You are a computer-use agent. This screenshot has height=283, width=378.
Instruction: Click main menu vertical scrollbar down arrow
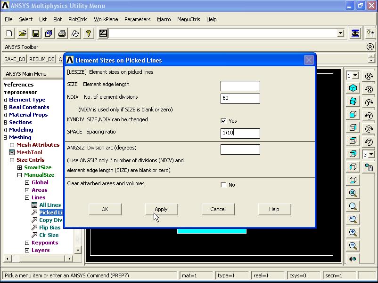coord(78,250)
